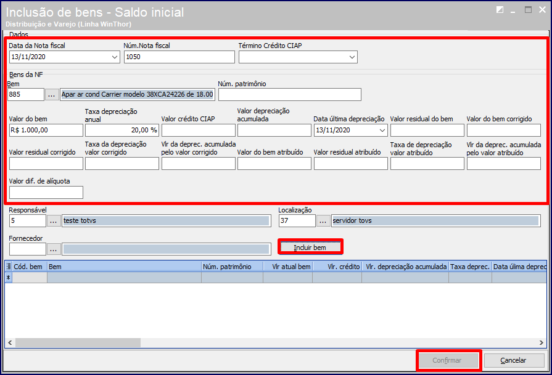Open grid column chooser icon

pos(9,267)
